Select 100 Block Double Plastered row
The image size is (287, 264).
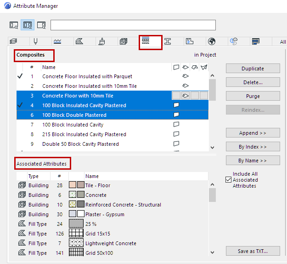113,115
